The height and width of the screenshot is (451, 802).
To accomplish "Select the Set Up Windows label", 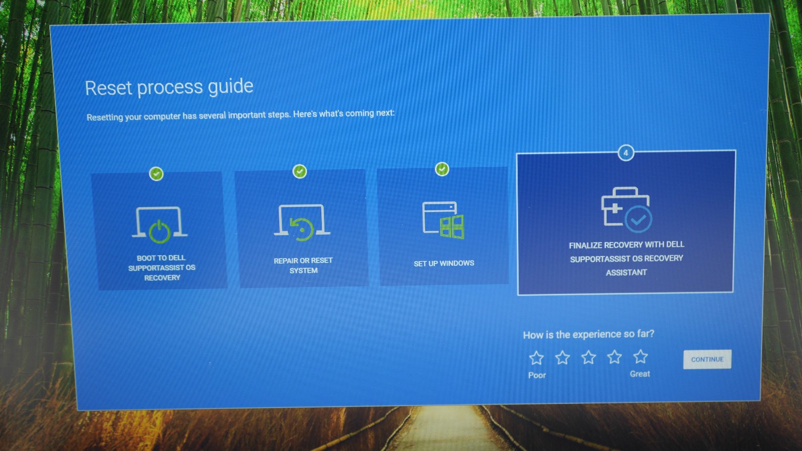I will (444, 263).
